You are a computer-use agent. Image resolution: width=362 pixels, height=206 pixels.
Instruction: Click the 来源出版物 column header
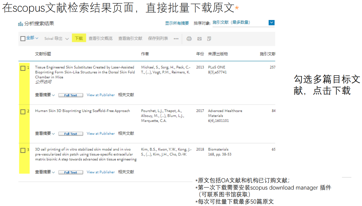point(218,54)
